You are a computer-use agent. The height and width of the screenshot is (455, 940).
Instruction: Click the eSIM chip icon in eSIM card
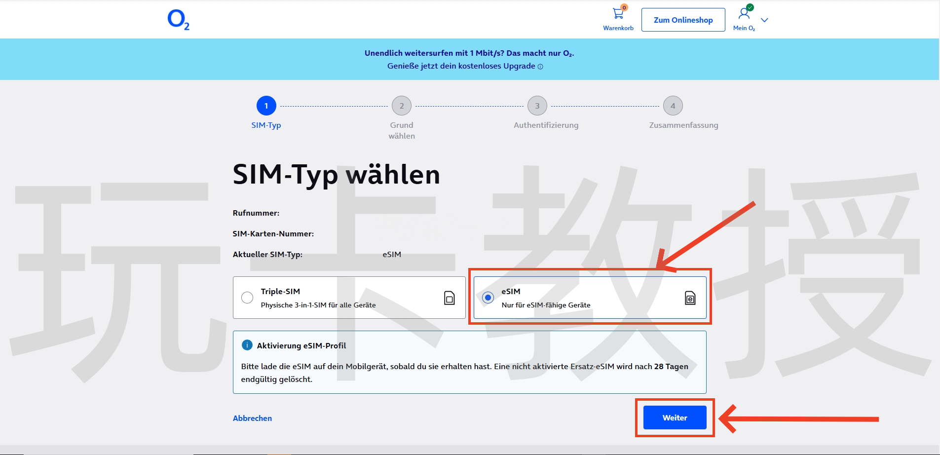690,298
